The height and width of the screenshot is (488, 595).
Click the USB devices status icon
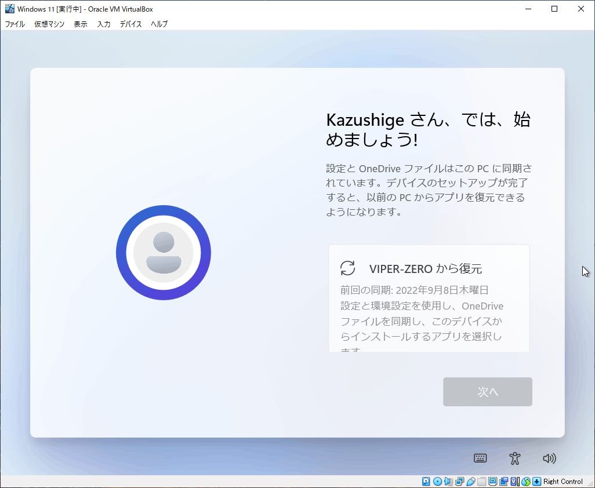tap(470, 481)
